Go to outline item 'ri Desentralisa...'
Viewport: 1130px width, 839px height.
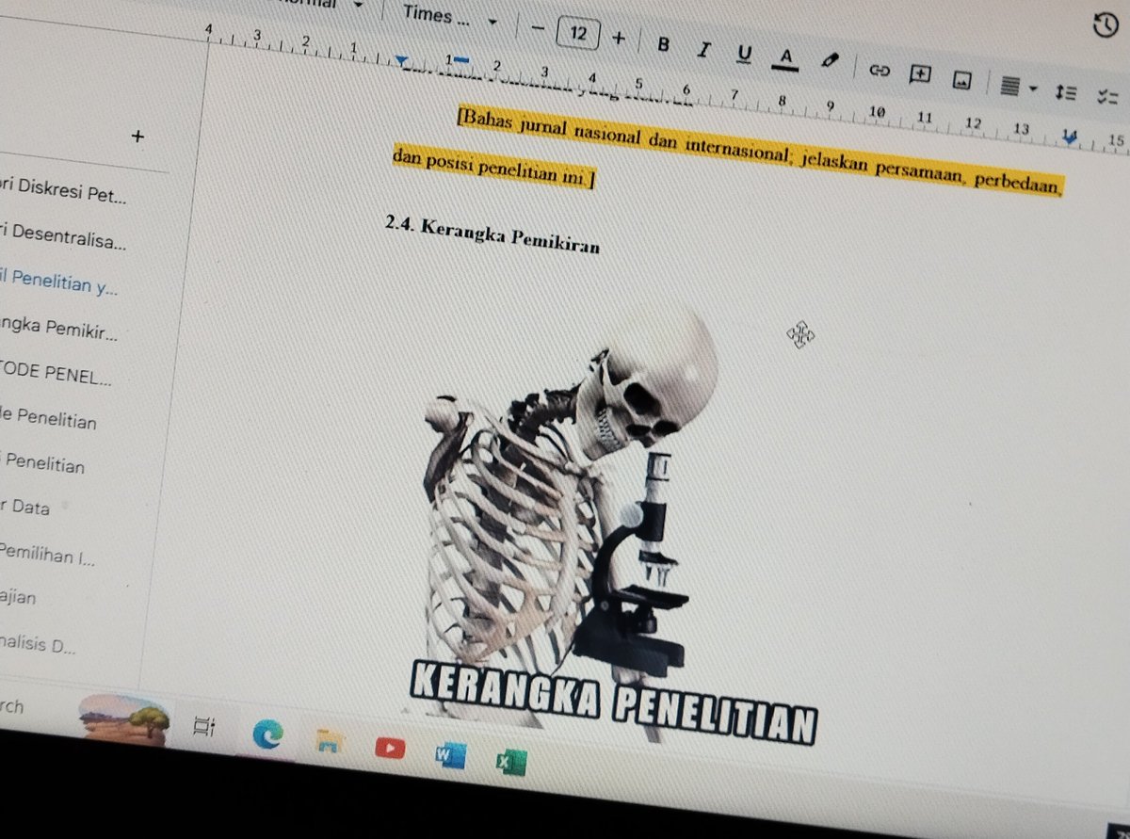[63, 239]
